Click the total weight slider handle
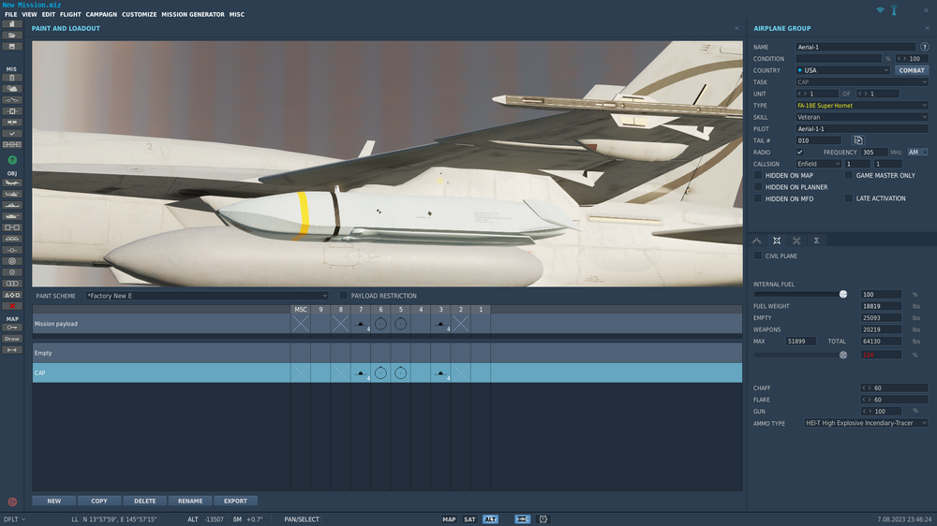The width and height of the screenshot is (937, 526). (x=843, y=356)
